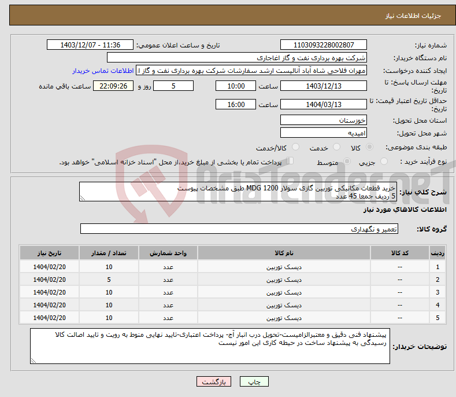Click the چاپ (print) button
456x397 pixels.
pyautogui.click(x=254, y=381)
